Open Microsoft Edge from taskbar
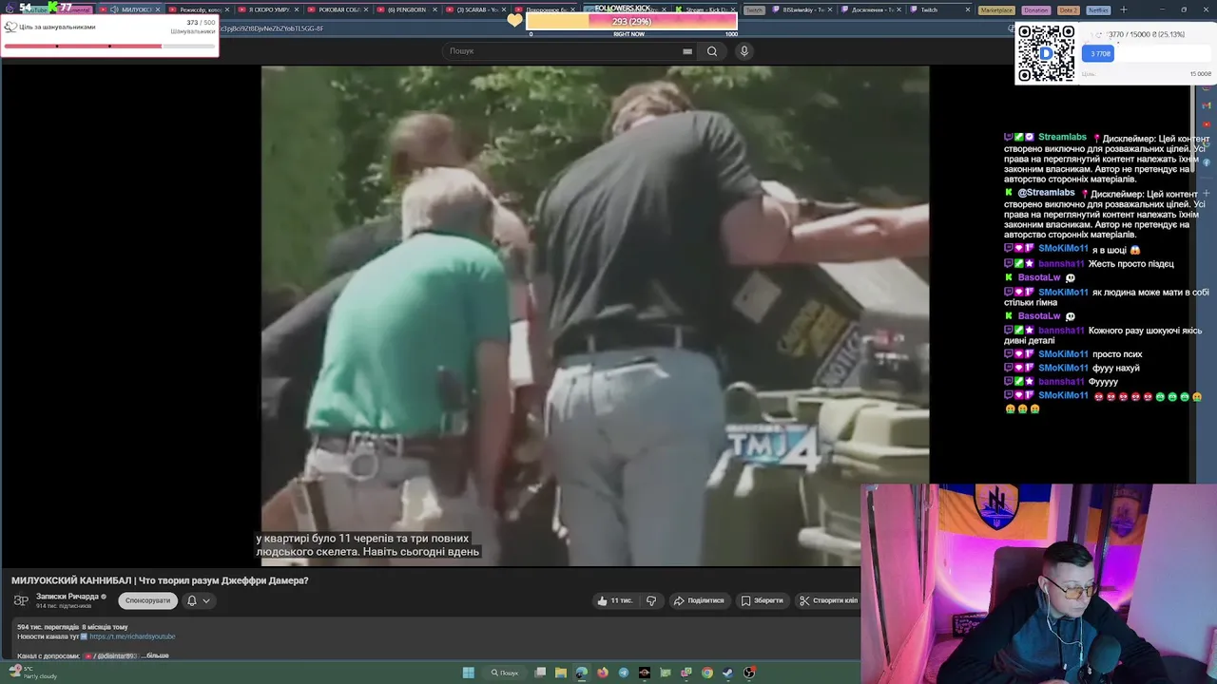 click(582, 673)
